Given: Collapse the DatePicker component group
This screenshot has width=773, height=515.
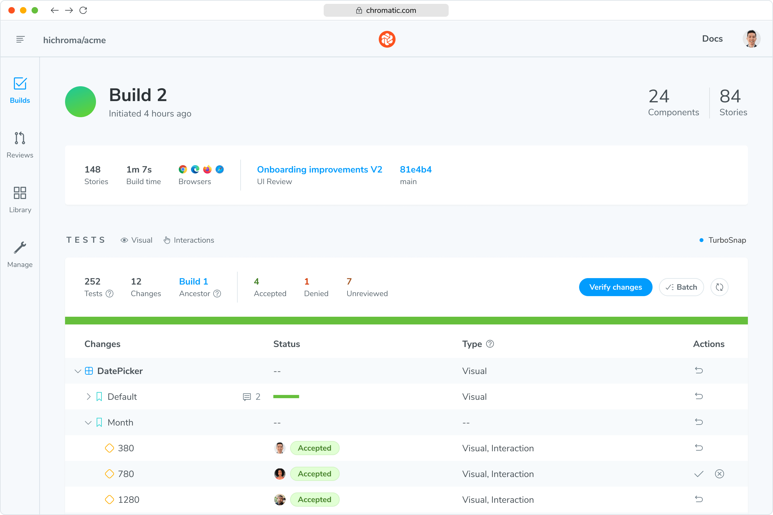Looking at the screenshot, I should click(78, 371).
